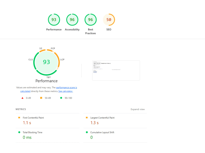Click the orange square 50–89 legend icon
This screenshot has height=153, width=205.
coord(41,98)
